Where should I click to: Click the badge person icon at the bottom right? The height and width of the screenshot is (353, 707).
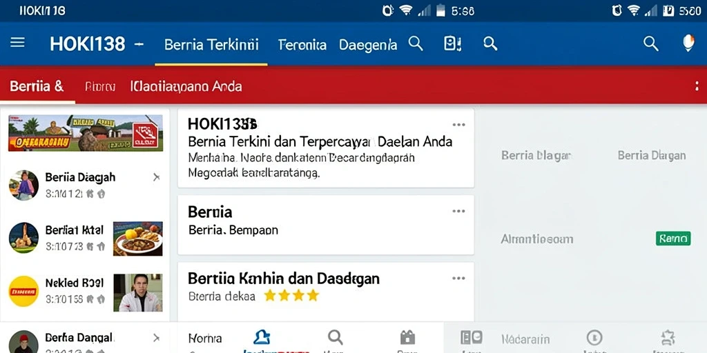point(668,338)
